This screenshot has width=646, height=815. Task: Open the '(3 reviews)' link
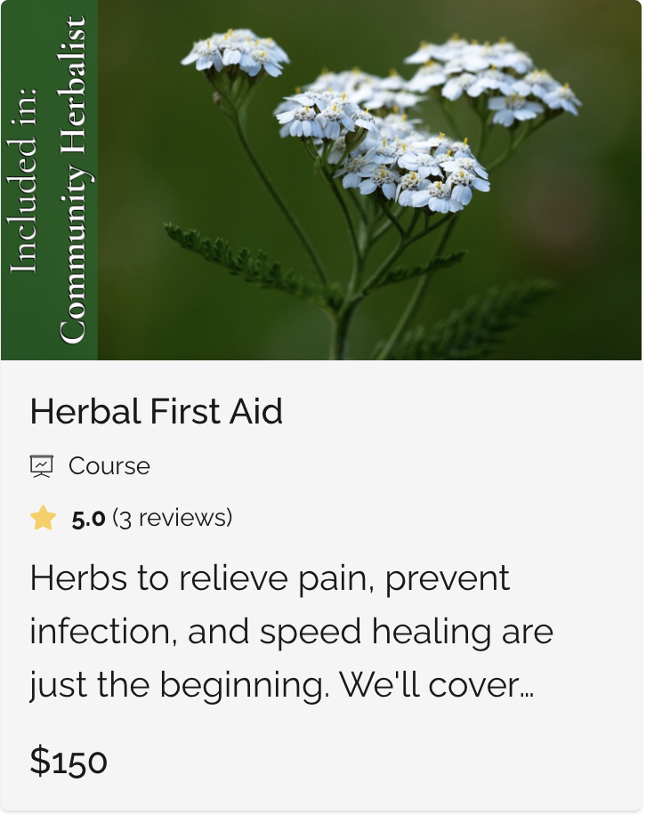173,518
